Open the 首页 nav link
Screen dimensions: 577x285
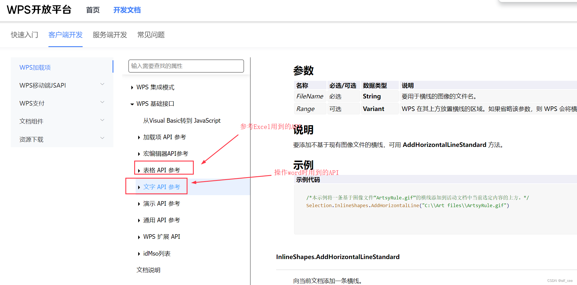click(x=93, y=10)
